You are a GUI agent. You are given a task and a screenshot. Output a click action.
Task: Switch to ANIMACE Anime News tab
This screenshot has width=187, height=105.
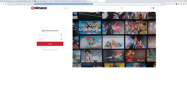pos(60,1)
